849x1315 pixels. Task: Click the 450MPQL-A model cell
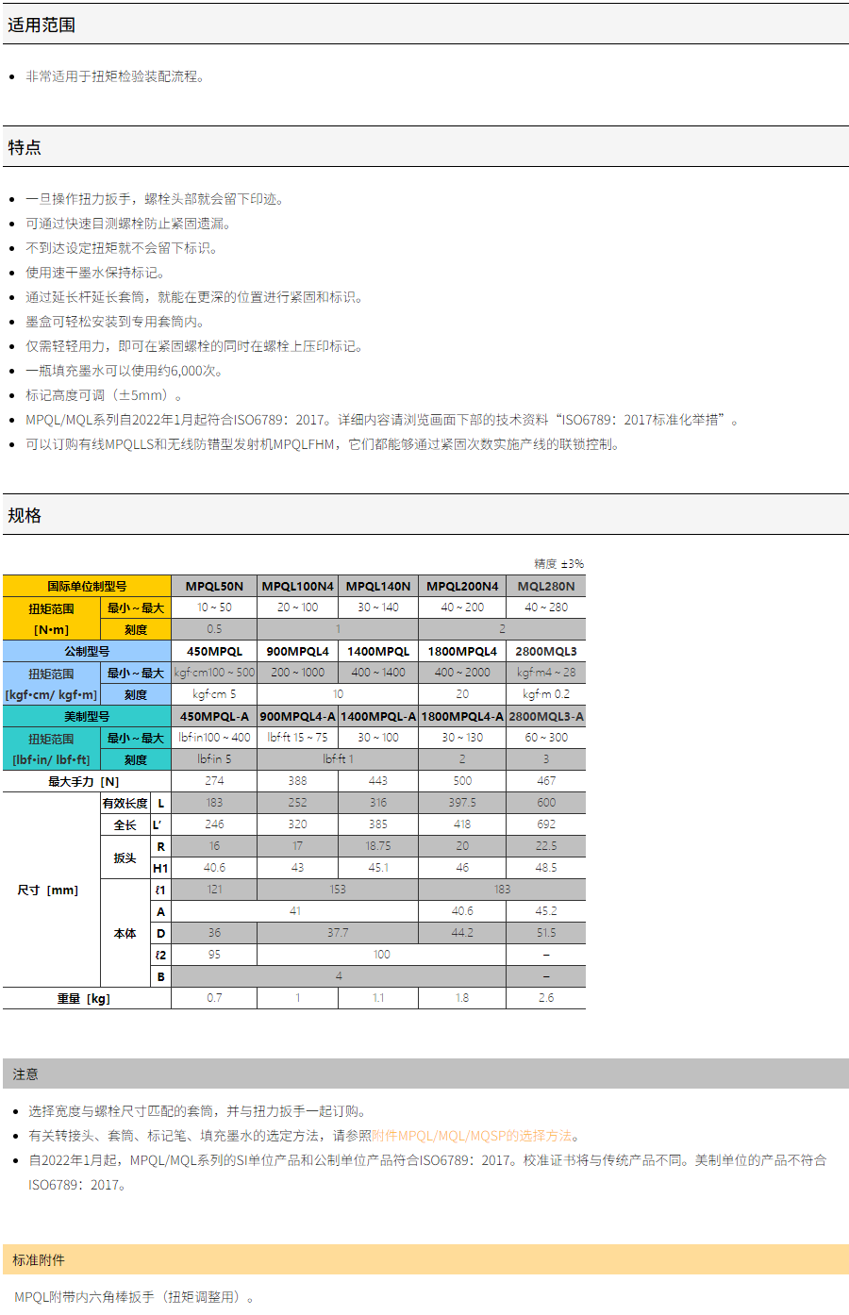point(214,716)
